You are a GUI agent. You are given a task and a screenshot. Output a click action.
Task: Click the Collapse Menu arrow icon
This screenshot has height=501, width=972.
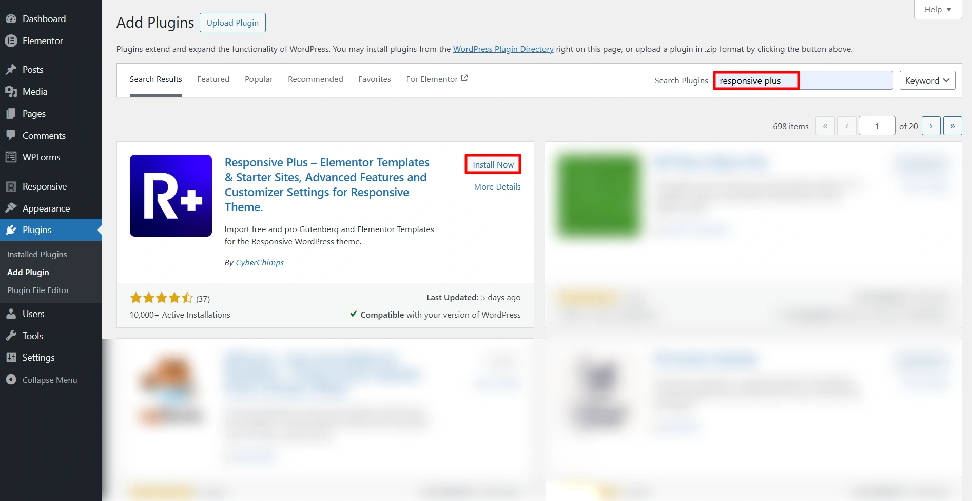coord(11,380)
